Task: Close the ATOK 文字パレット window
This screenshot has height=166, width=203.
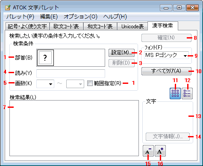Action: coord(192,8)
